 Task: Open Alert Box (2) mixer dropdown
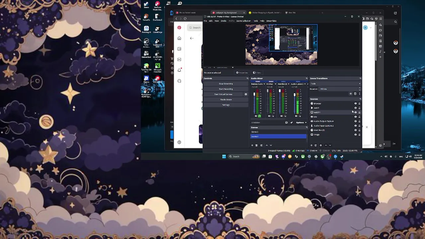pyautogui.click(x=289, y=84)
